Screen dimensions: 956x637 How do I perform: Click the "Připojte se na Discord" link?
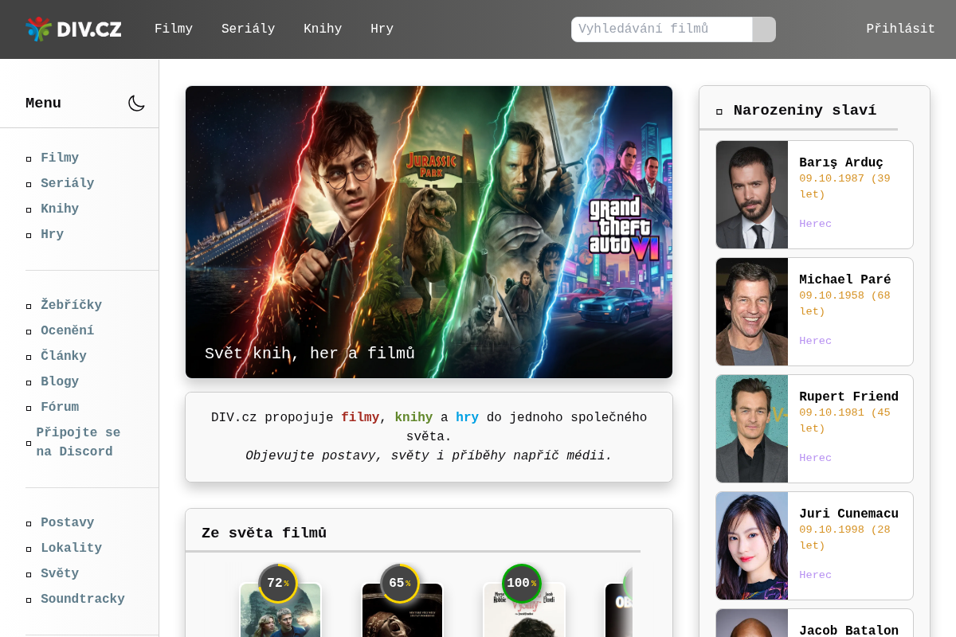click(78, 443)
